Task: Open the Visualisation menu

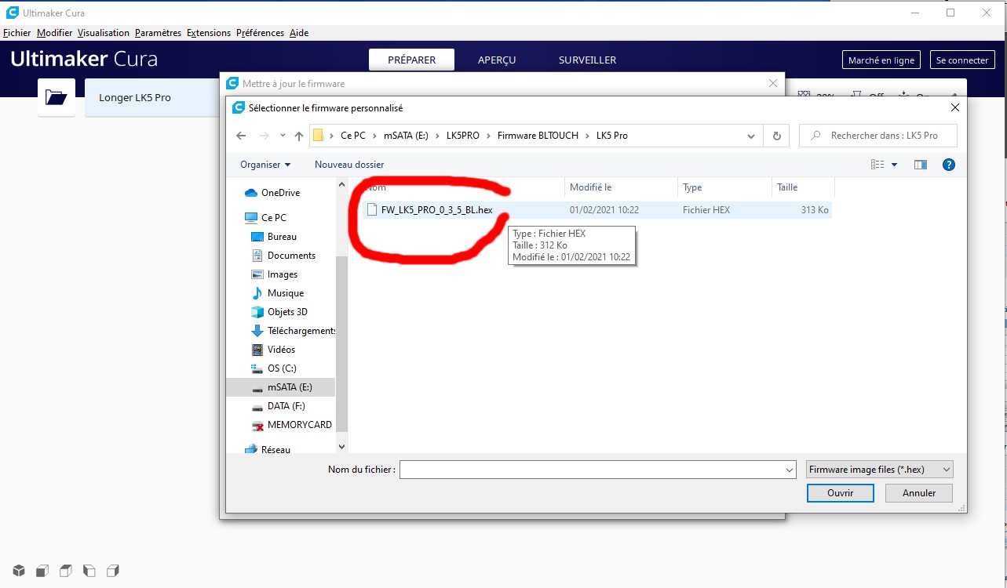Action: (x=104, y=33)
